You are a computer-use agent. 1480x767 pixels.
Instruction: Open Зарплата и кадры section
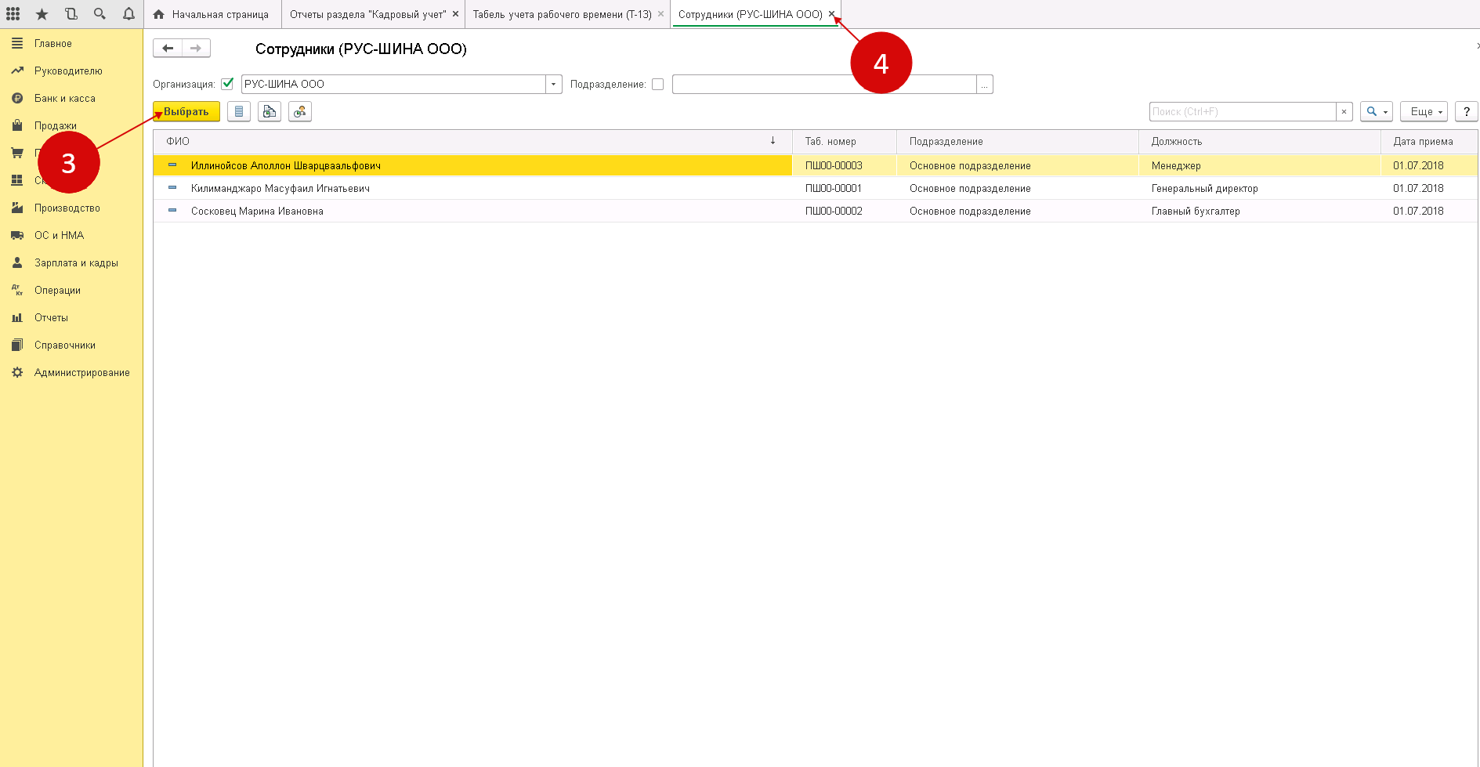(76, 263)
